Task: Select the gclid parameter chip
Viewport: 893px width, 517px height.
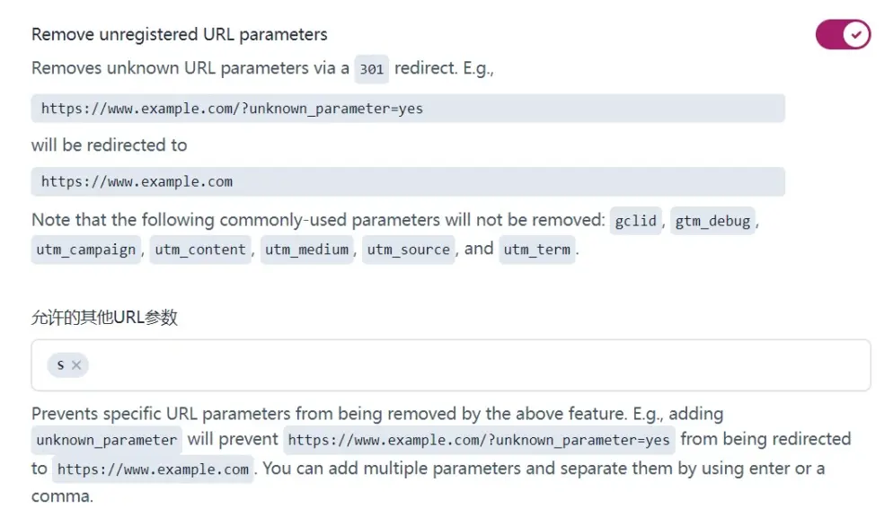Action: point(635,220)
